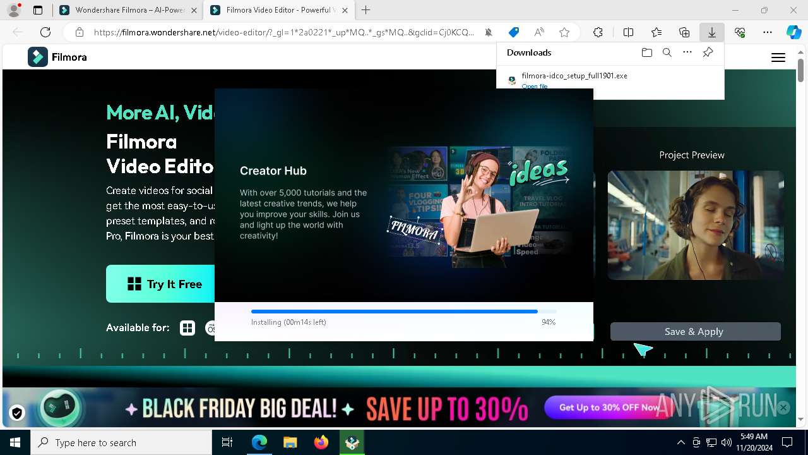Open a new browser tab

tap(366, 10)
